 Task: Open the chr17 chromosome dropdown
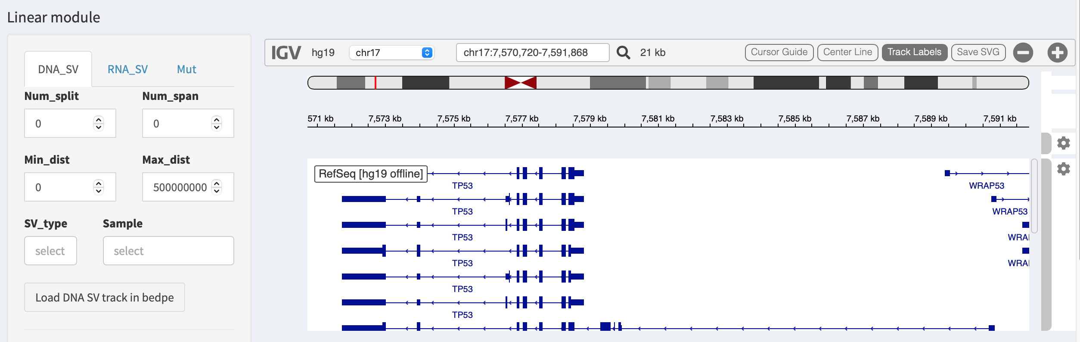pyautogui.click(x=391, y=53)
